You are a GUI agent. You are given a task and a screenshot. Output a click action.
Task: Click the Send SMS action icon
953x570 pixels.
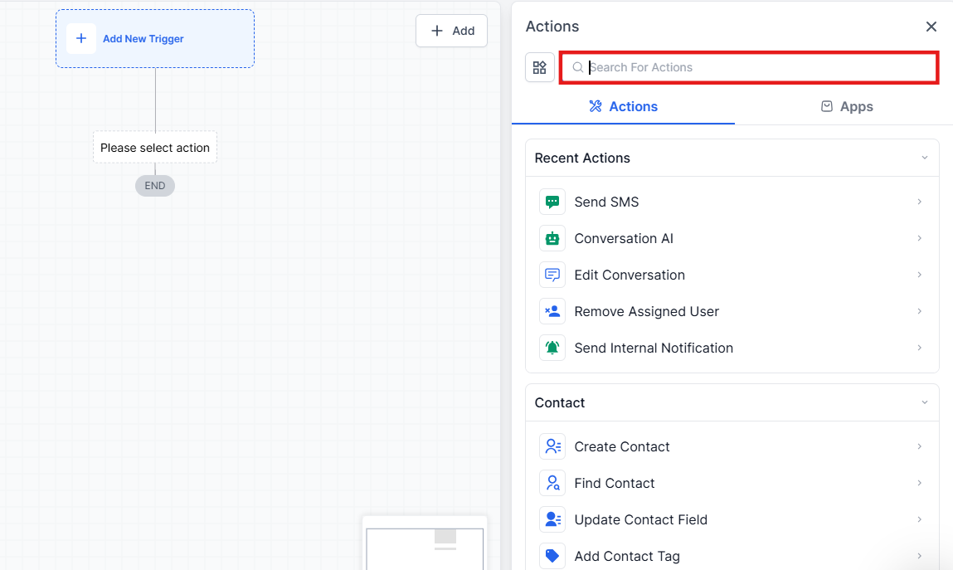[x=552, y=202]
